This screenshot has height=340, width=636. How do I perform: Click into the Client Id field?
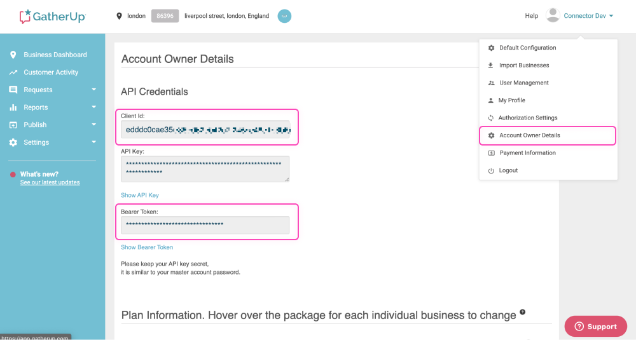(205, 130)
